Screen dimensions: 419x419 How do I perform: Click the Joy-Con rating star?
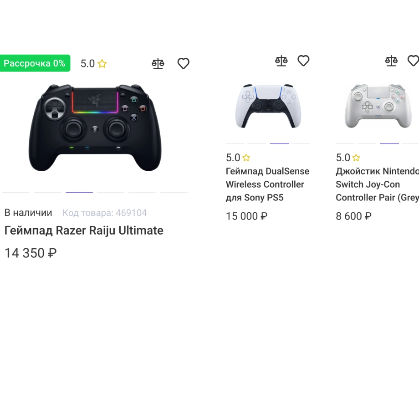point(356,158)
